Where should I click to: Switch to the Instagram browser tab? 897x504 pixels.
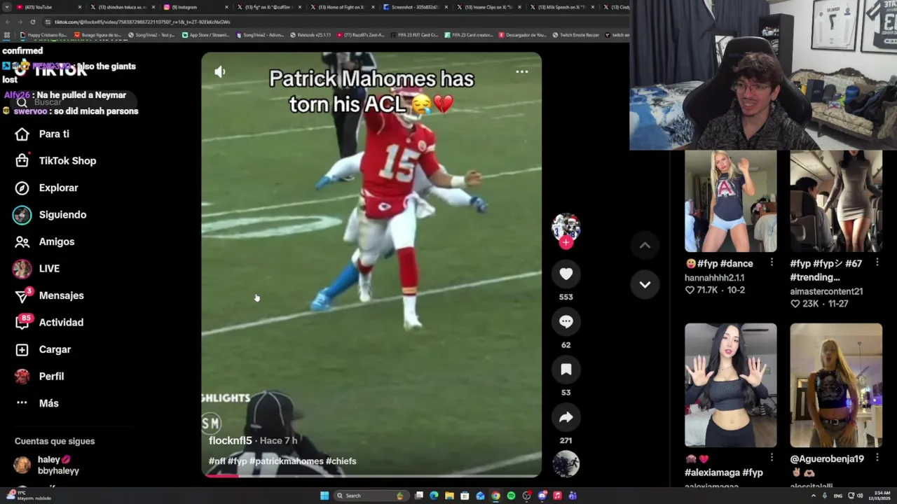[196, 7]
